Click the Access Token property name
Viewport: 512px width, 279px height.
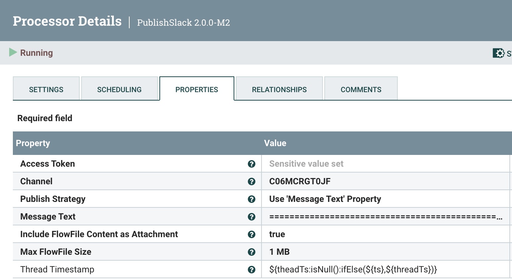[47, 164]
